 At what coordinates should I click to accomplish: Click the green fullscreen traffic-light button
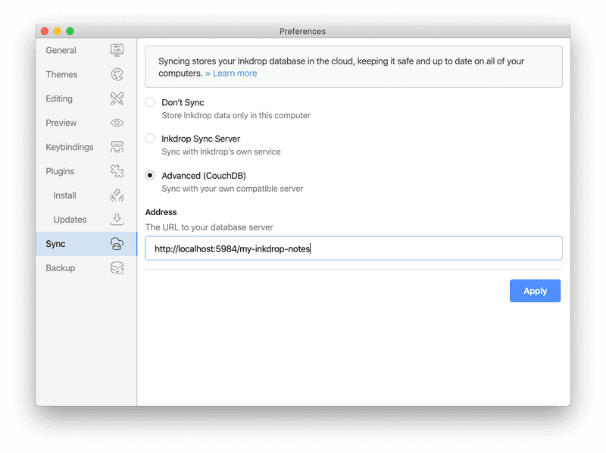[x=70, y=31]
